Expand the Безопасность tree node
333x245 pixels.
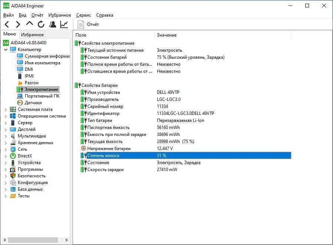click(x=6, y=176)
